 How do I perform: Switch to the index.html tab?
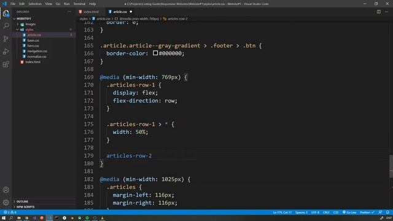point(91,12)
